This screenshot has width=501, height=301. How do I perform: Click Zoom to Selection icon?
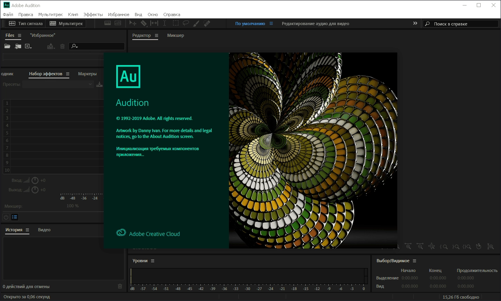point(467,247)
